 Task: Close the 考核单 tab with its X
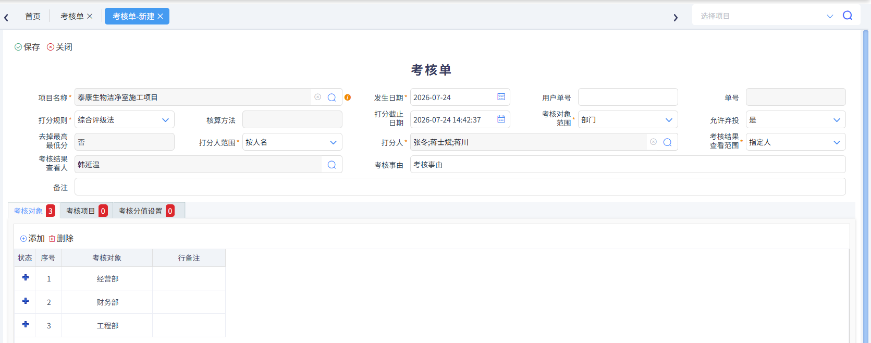click(x=90, y=16)
